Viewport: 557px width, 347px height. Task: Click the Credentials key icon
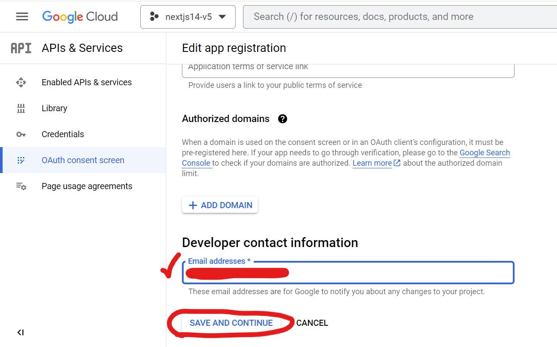(21, 134)
